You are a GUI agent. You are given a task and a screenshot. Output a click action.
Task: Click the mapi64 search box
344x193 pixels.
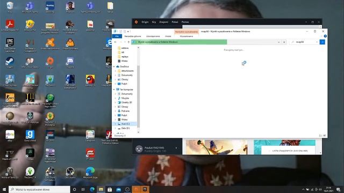pyautogui.click(x=305, y=42)
